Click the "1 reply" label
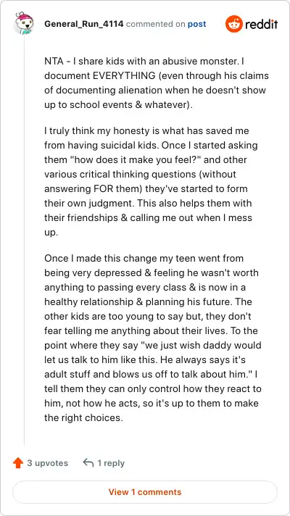This screenshot has width=290, height=516. tap(111, 463)
